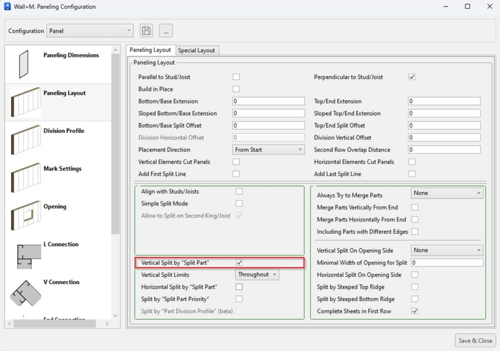Open Always Try to Merge Parts dropdown

tap(447, 193)
